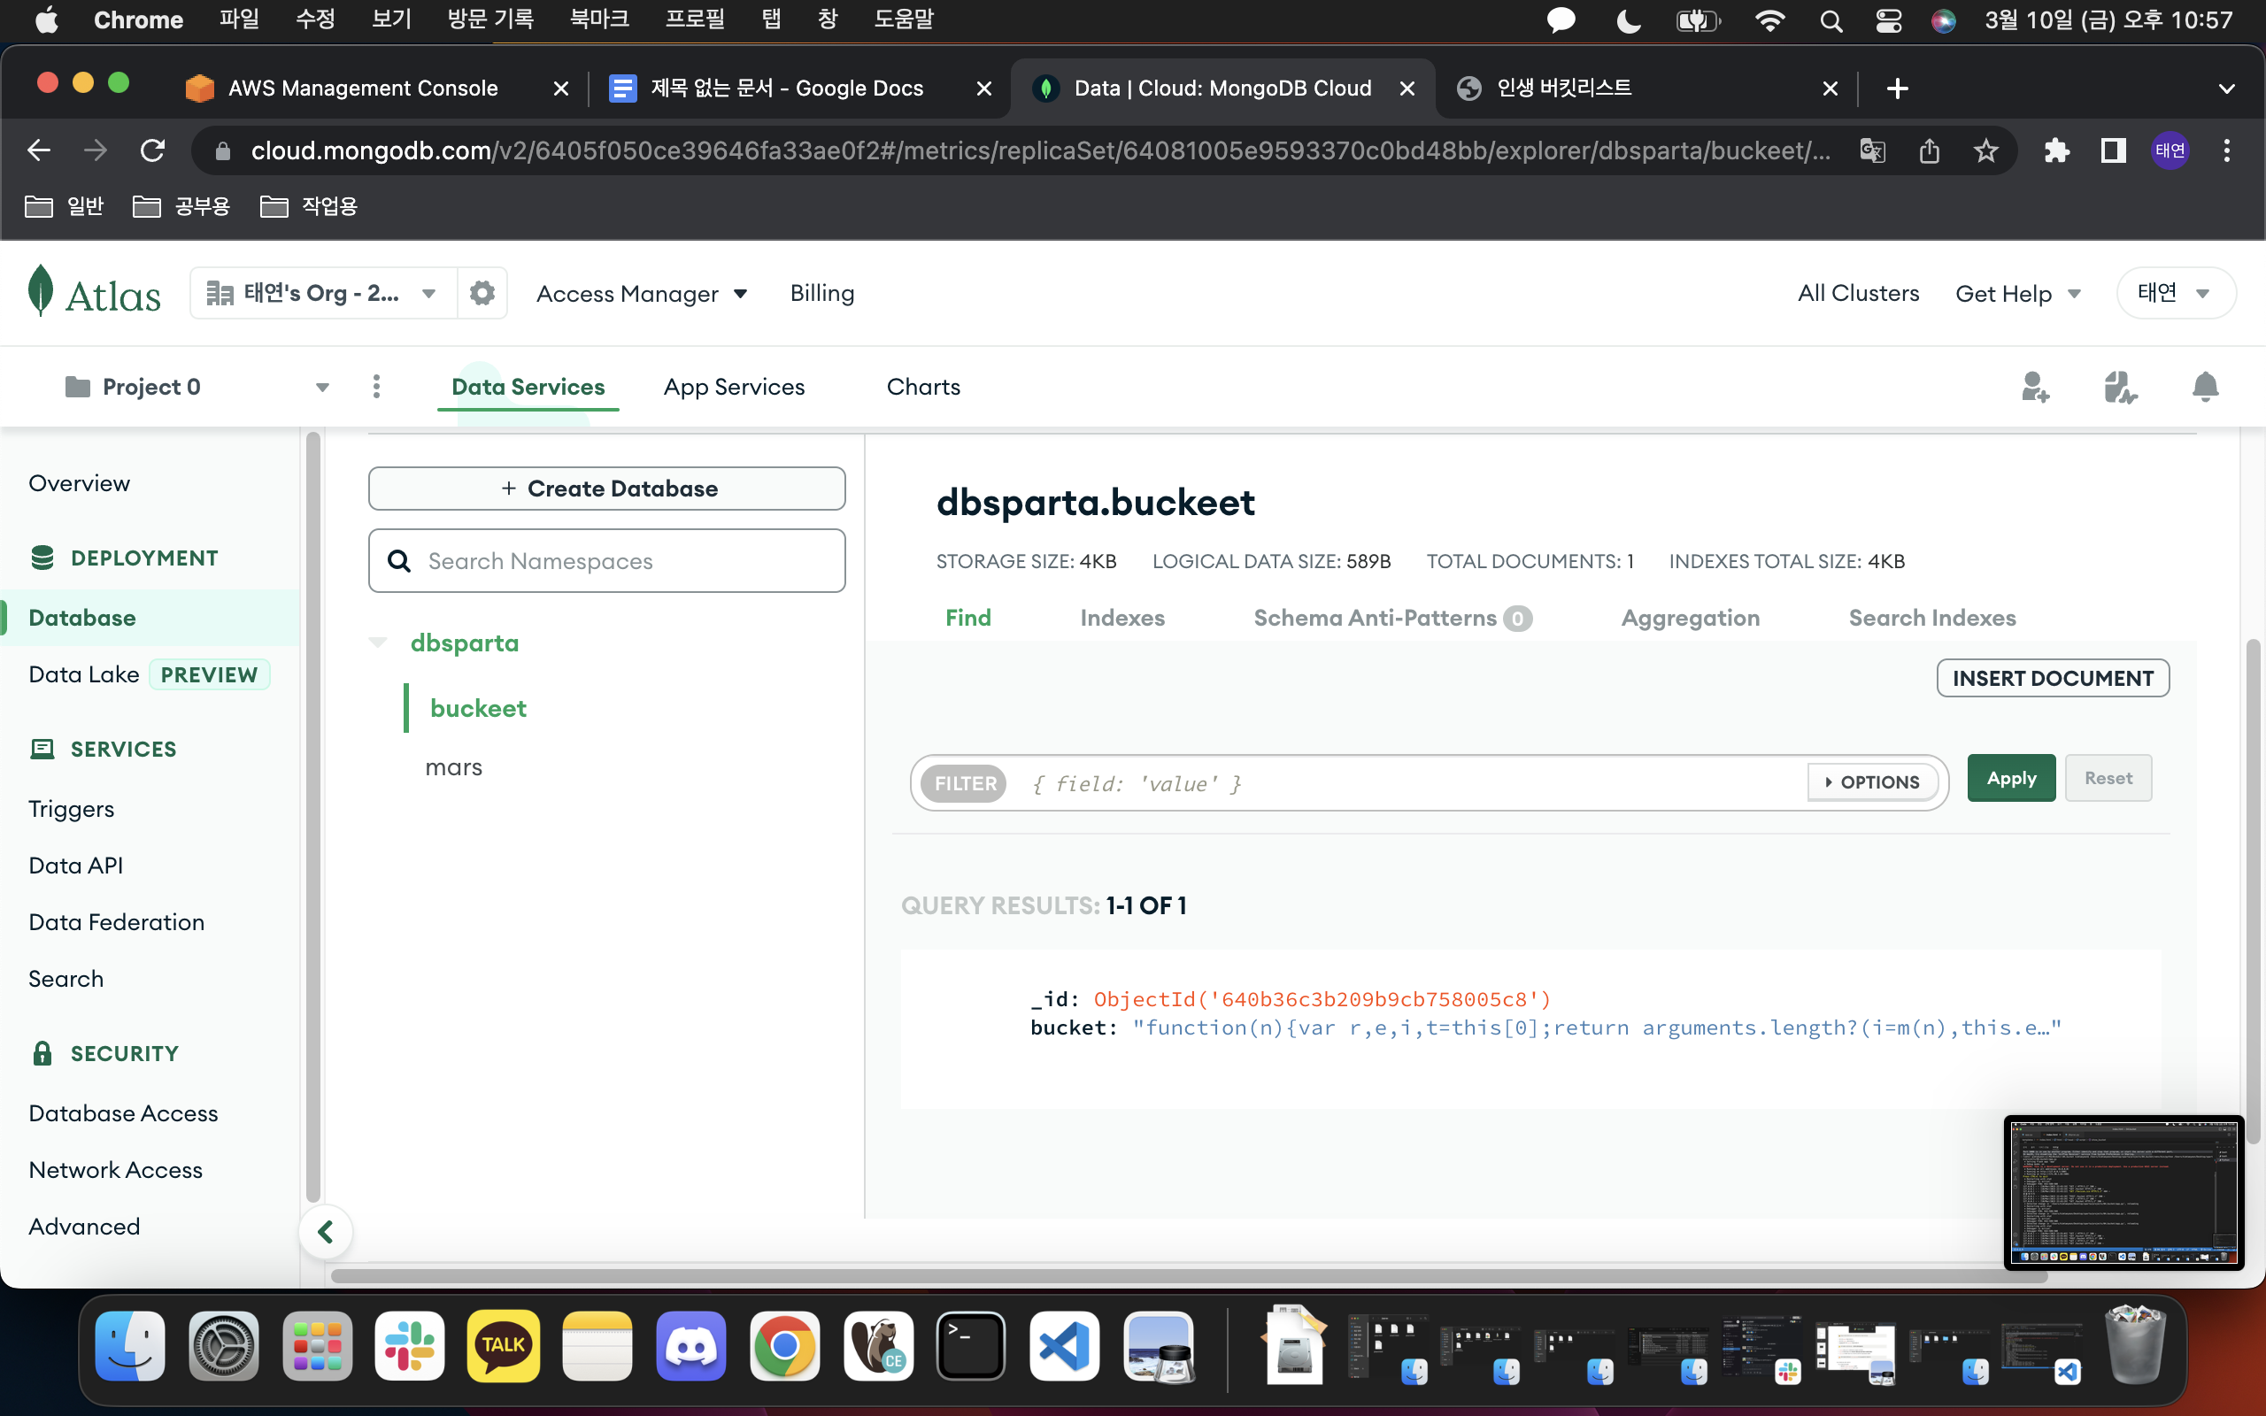The image size is (2266, 1416).
Task: Open Triggers in sidebar
Action: click(x=71, y=808)
